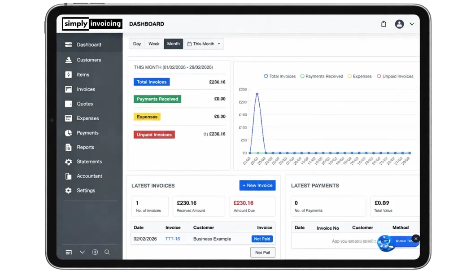Open the Statements page

tap(88, 162)
